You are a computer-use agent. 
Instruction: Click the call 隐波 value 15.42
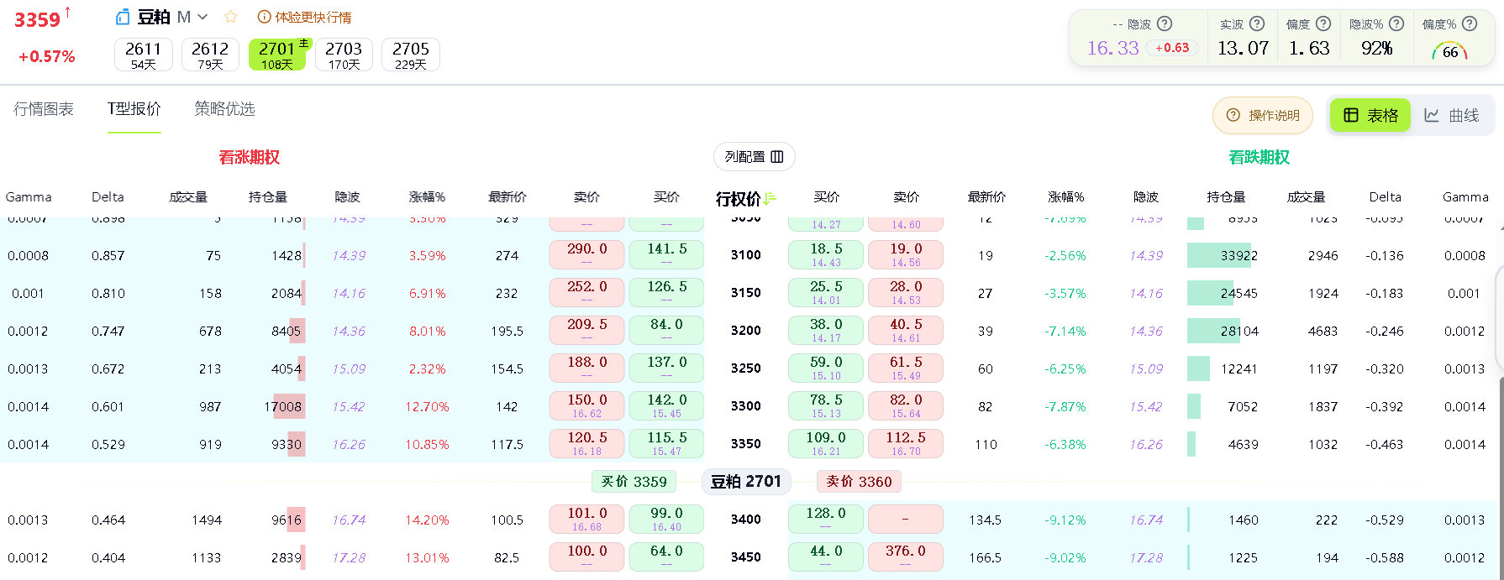(349, 406)
